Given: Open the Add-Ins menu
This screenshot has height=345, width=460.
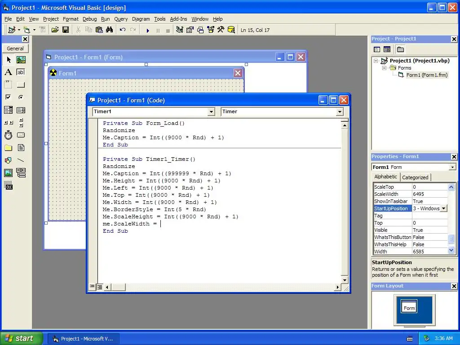Looking at the screenshot, I should (178, 19).
